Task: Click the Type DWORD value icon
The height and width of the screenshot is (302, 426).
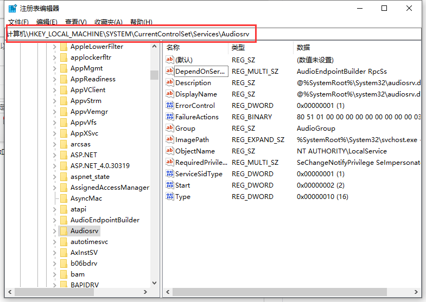Action: click(x=170, y=197)
